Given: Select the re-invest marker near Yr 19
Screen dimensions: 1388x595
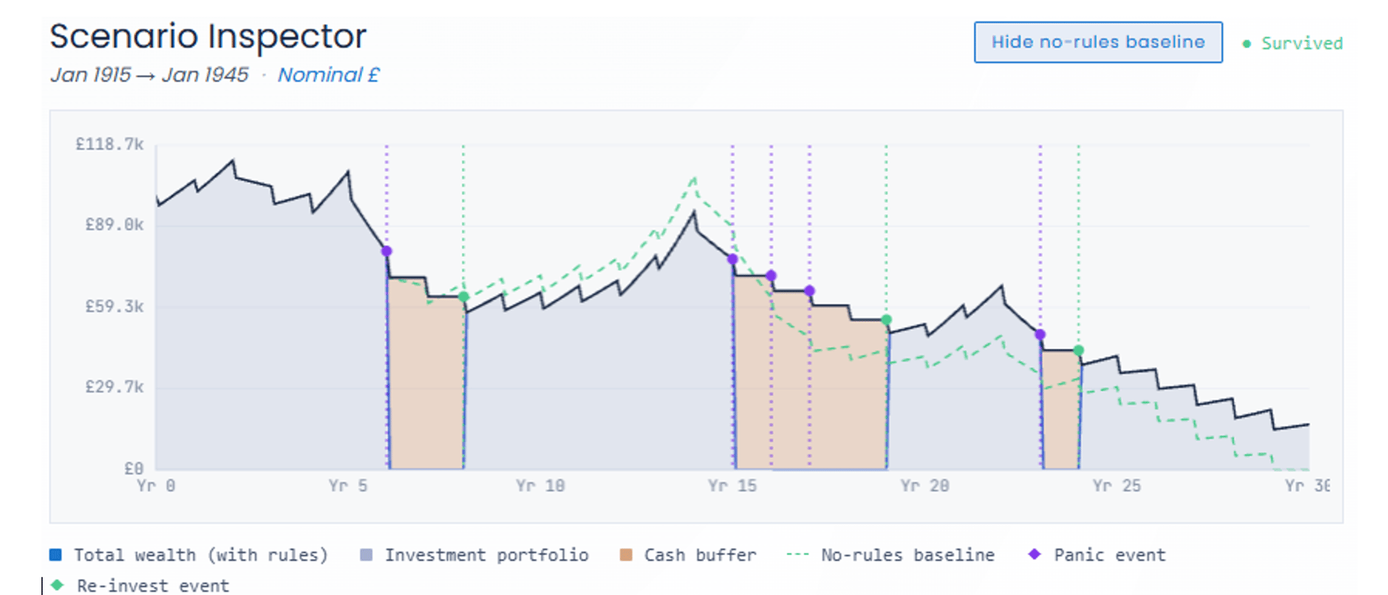Looking at the screenshot, I should pos(886,320).
